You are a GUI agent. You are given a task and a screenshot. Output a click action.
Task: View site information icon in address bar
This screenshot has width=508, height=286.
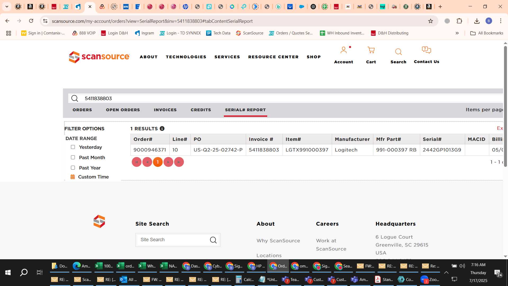(x=45, y=21)
